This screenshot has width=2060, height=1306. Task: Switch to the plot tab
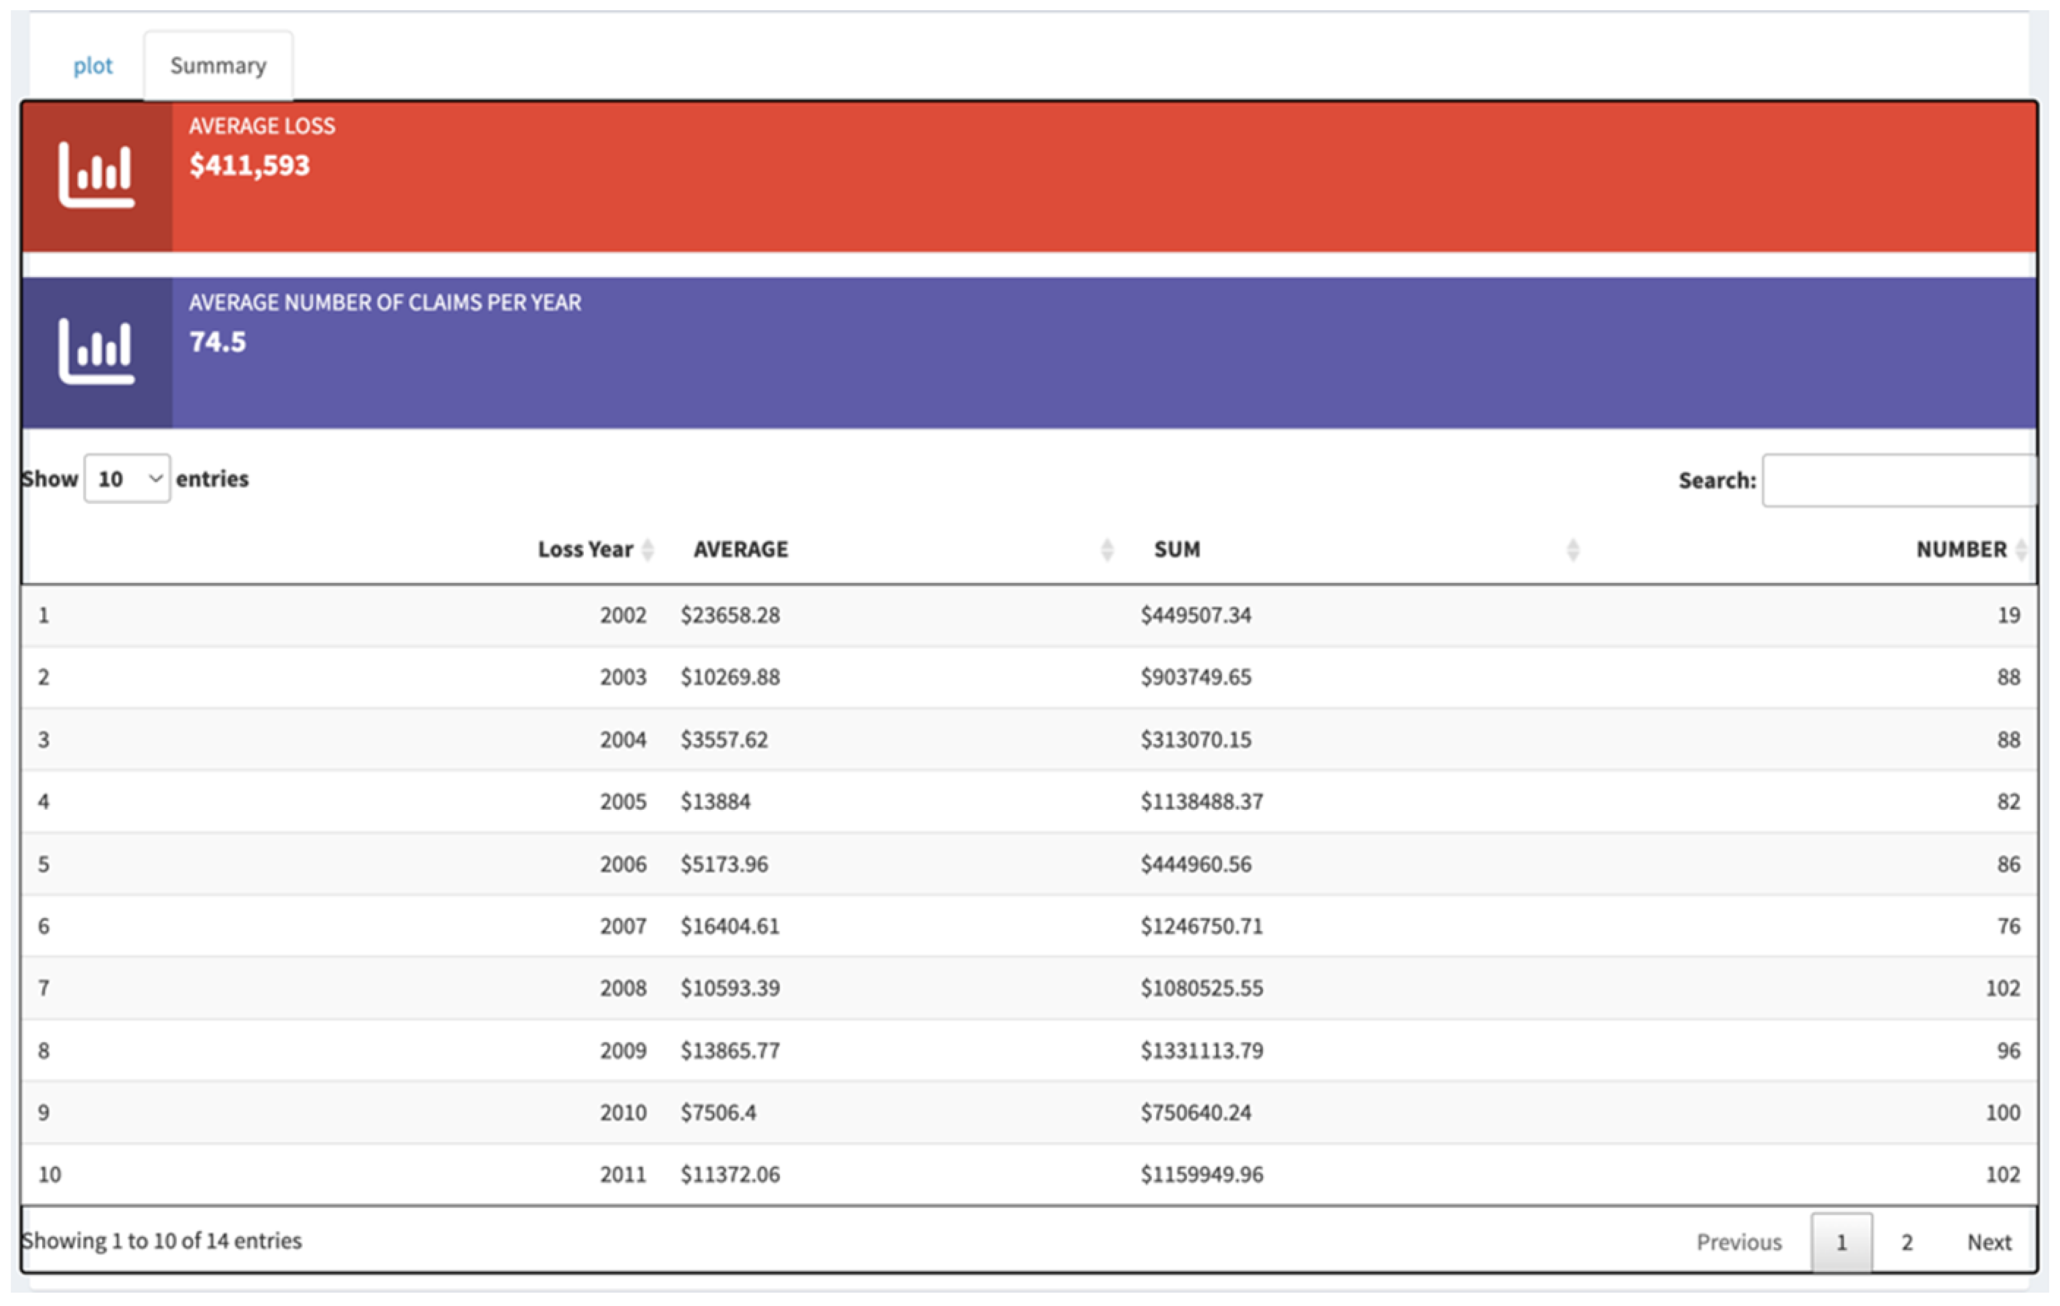[93, 66]
